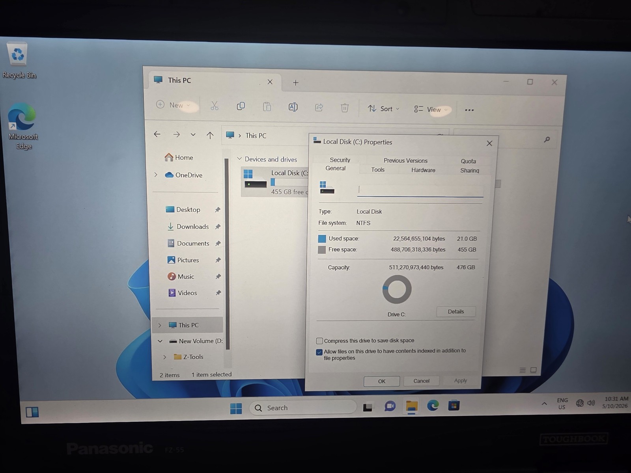
Task: Click the gray Free space swatch
Action: coord(322,250)
